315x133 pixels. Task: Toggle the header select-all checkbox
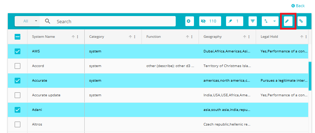pos(17,37)
